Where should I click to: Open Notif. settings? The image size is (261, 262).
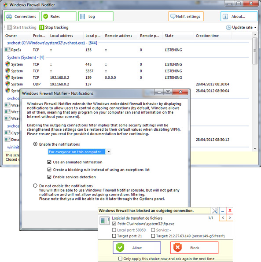pos(186,16)
